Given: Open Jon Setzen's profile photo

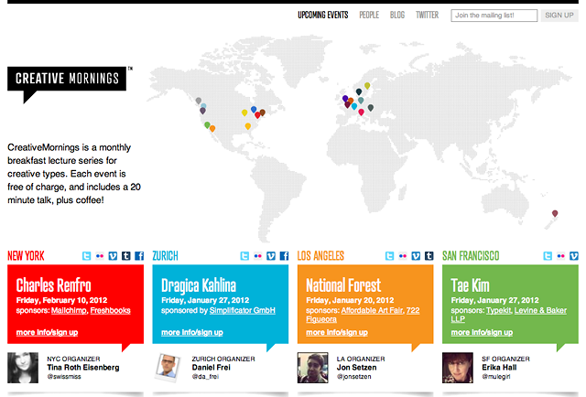Looking at the screenshot, I should point(313,368).
